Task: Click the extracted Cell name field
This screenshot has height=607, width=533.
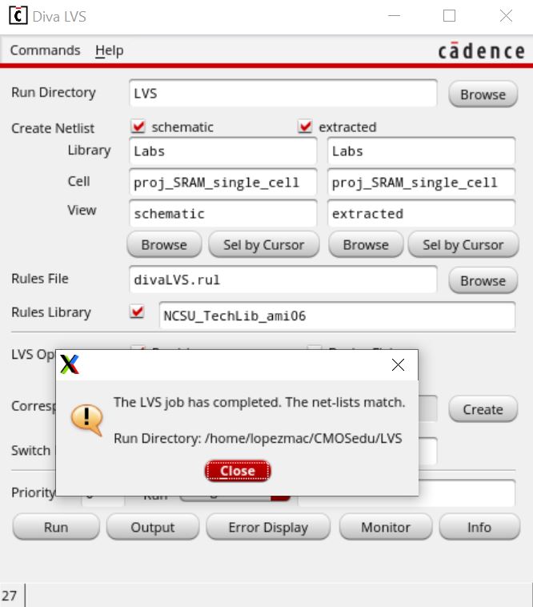Action: pos(421,183)
